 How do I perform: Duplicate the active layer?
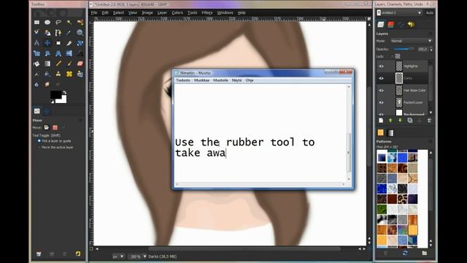(x=410, y=121)
